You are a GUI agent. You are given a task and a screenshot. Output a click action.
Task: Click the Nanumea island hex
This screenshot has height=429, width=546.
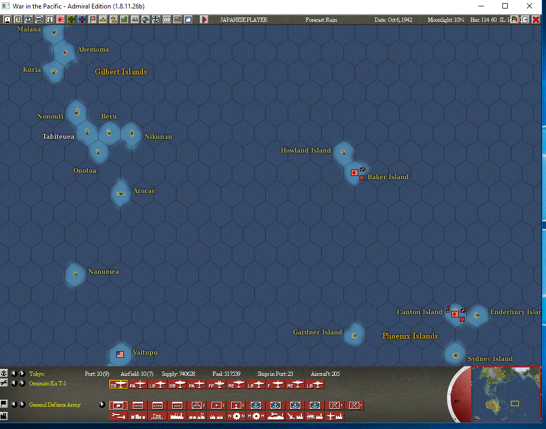(x=75, y=274)
